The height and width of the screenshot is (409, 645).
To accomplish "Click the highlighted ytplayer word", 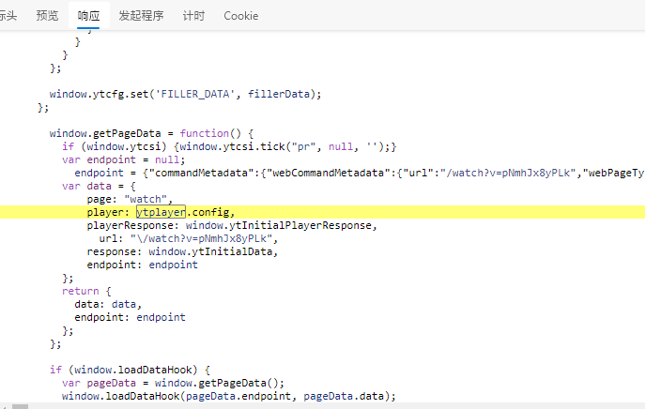I will tap(161, 212).
